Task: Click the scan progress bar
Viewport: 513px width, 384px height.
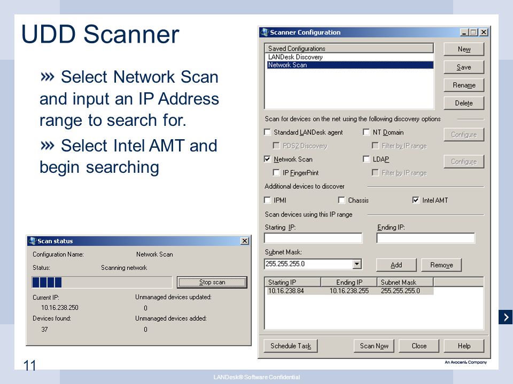Action: click(102, 282)
